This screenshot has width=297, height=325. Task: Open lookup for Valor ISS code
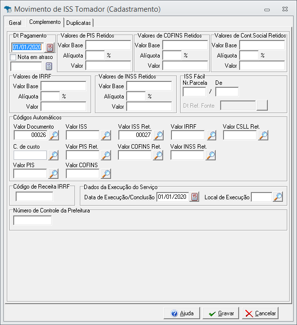pyautogui.click(x=106, y=135)
